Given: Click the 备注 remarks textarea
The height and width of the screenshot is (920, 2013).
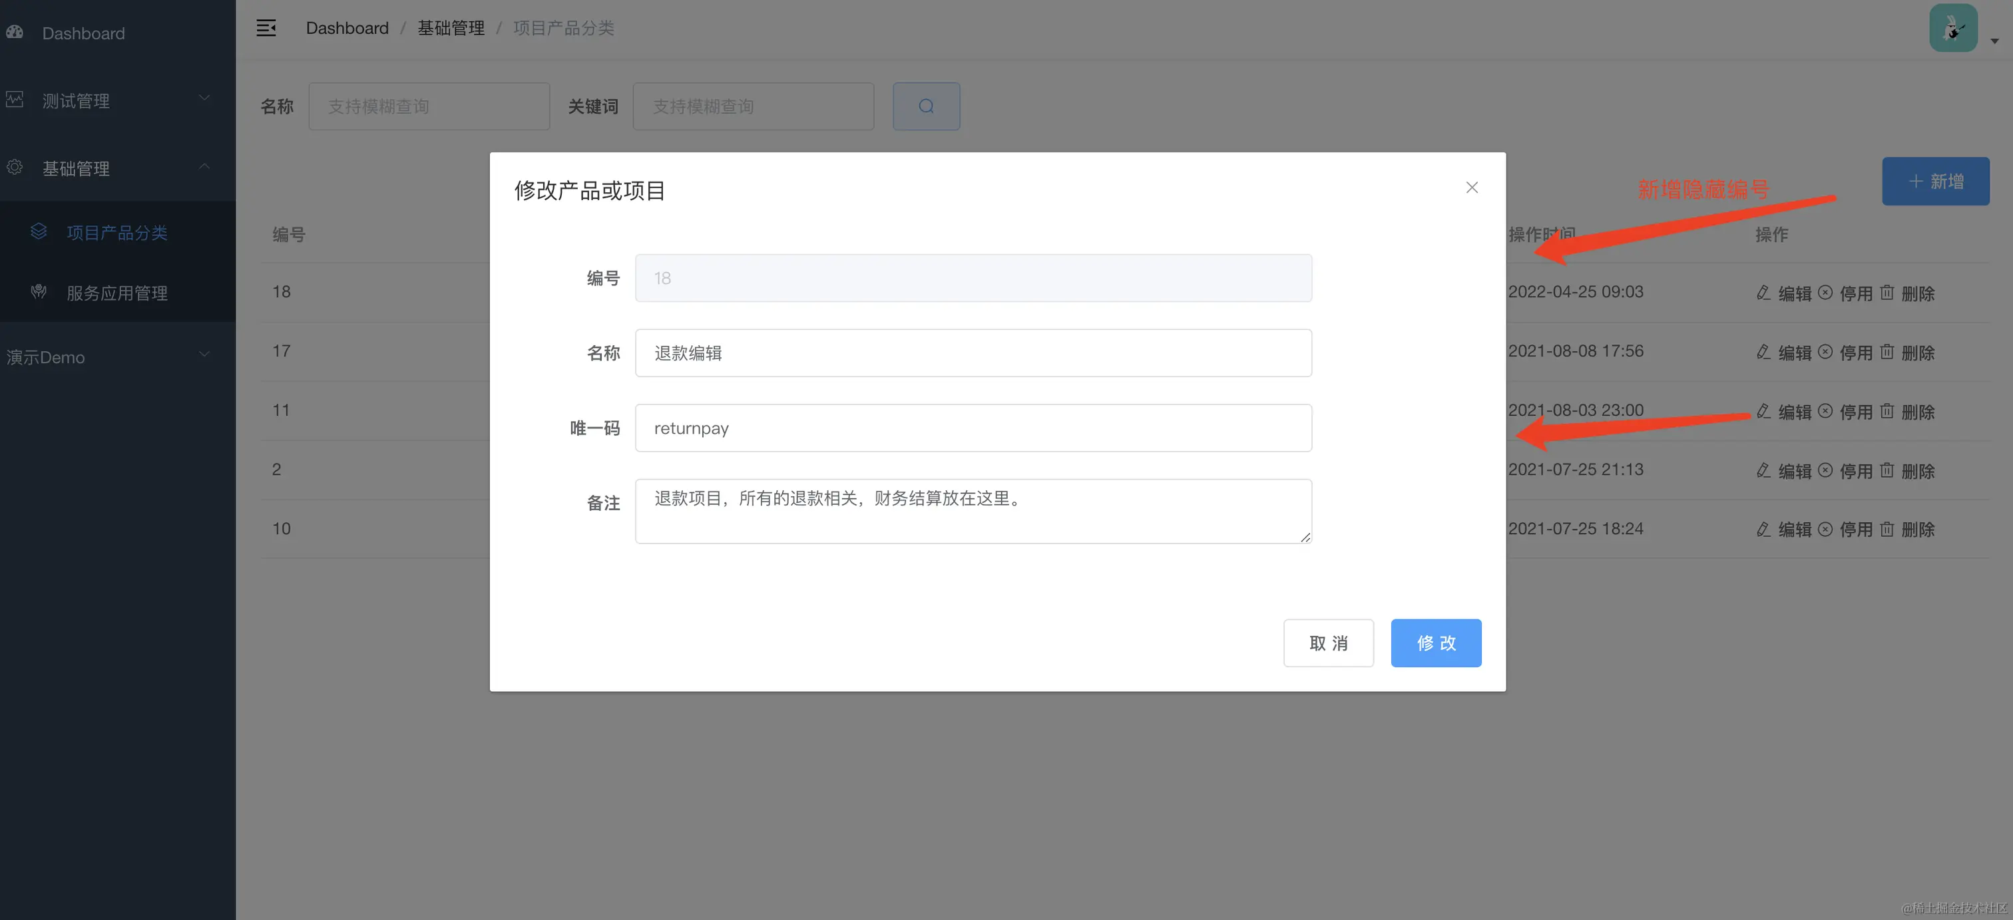Looking at the screenshot, I should tap(972, 511).
